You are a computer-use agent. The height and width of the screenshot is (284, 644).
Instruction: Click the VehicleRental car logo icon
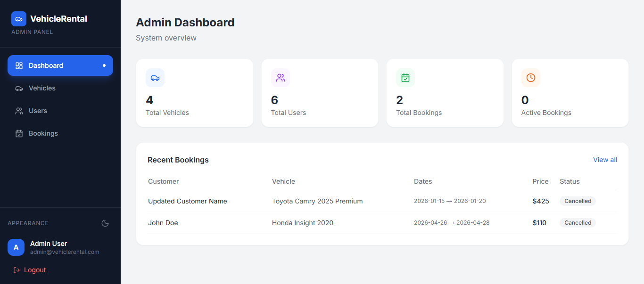[x=19, y=19]
